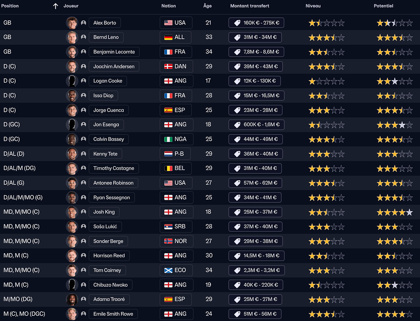Click the Scotland flag for Tom Cairney

[x=168, y=270]
